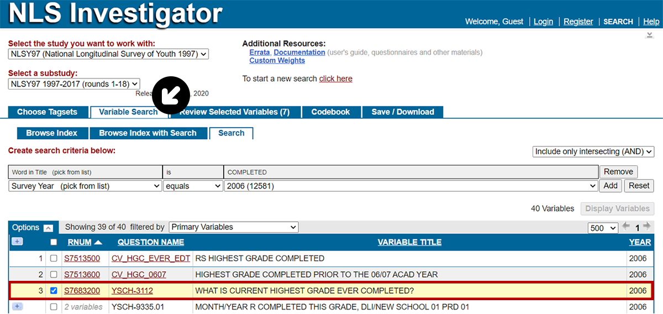
Task: Open question name CV_HGC_0607
Action: point(139,274)
